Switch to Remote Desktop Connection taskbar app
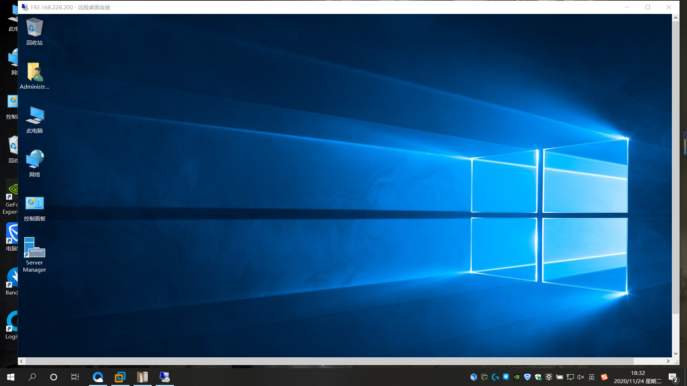Screen dimensions: 687x386 tap(165, 377)
